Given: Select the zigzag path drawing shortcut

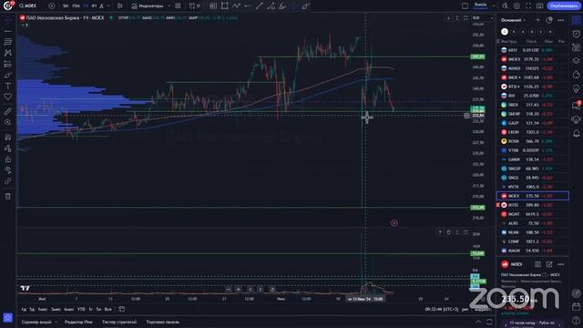Looking at the screenshot, I should click(x=236, y=6).
